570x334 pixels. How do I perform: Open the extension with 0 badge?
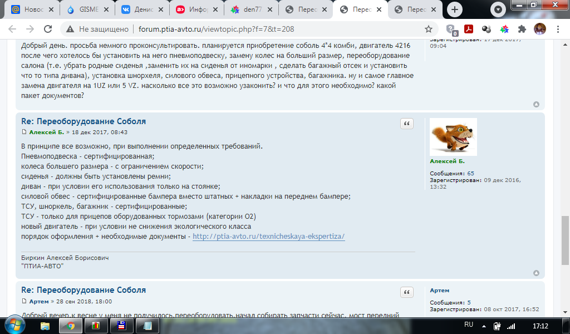coord(451,30)
